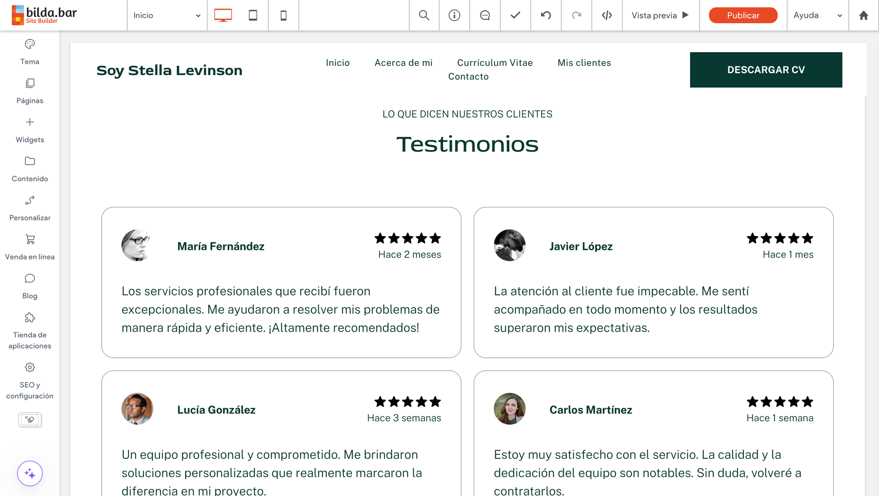Switch to tablet view
Screen dimensions: 879x496
click(253, 15)
